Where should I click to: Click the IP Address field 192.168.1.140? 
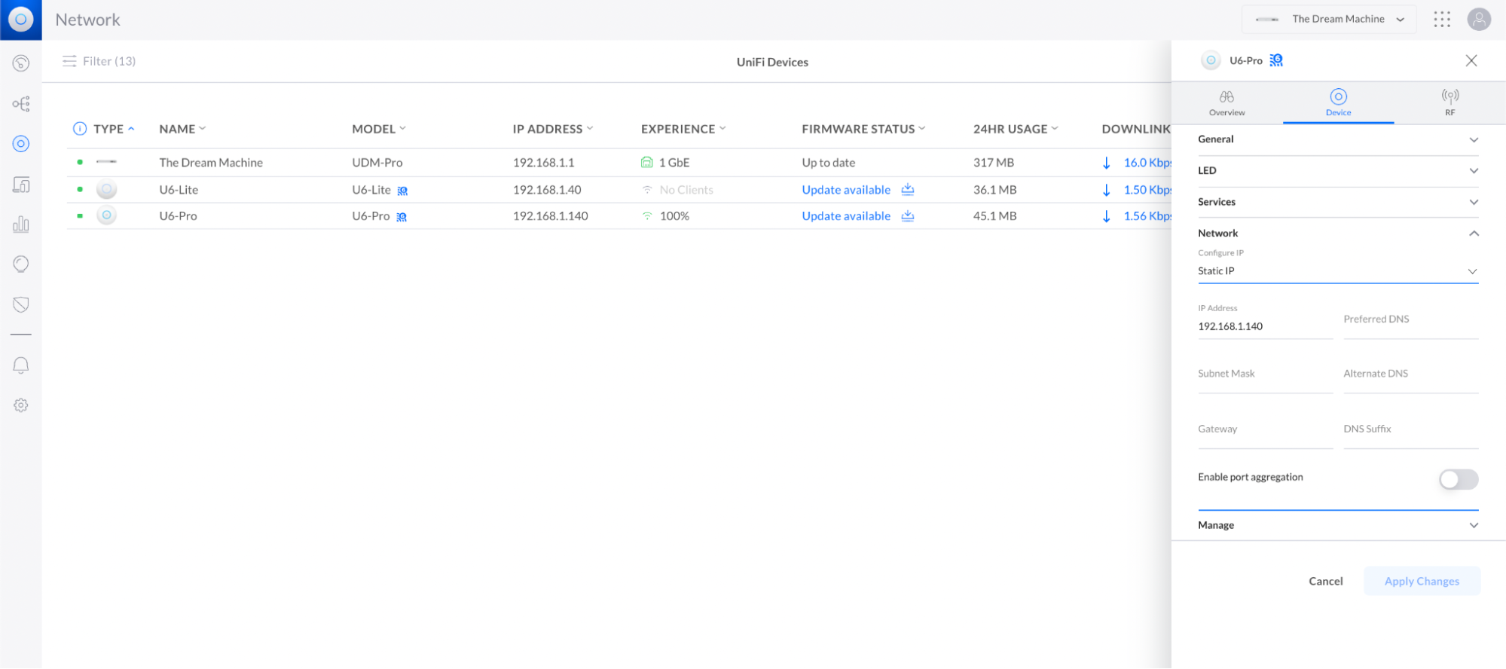click(x=1265, y=326)
